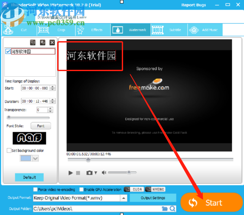Viewport: 244px width, 215px height.
Task: Click the video seek bar handle
Action: coord(88,160)
